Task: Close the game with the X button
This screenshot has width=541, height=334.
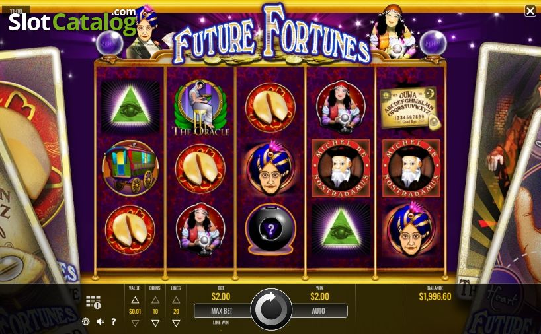Action: click(530, 11)
